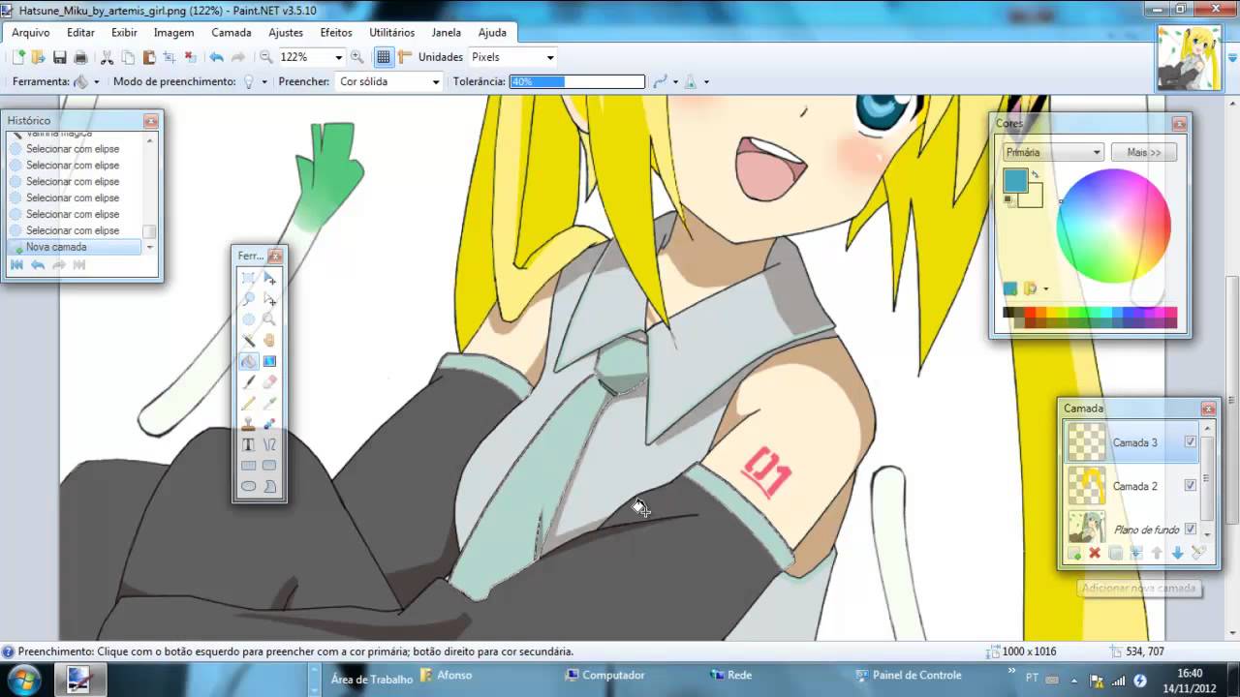Open layer properties icon in Camada panel
Image resolution: width=1240 pixels, height=697 pixels.
[1198, 553]
